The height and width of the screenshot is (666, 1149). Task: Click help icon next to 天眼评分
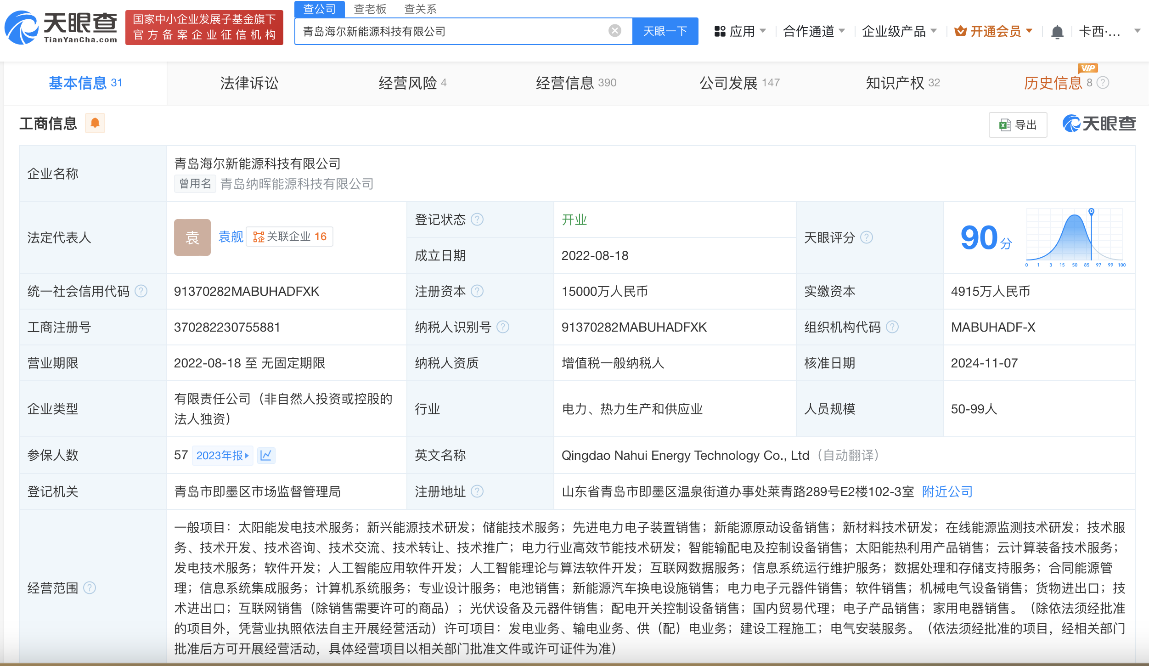(866, 237)
